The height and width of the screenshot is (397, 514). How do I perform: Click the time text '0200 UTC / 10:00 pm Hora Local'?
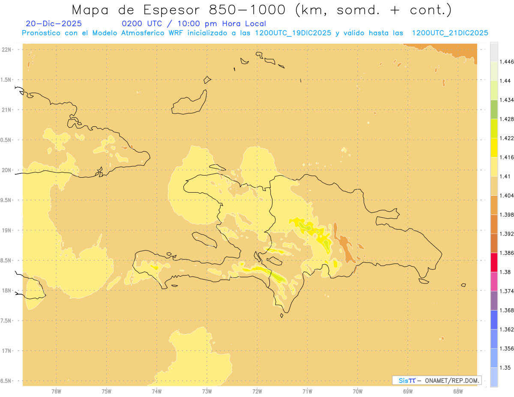(x=194, y=24)
